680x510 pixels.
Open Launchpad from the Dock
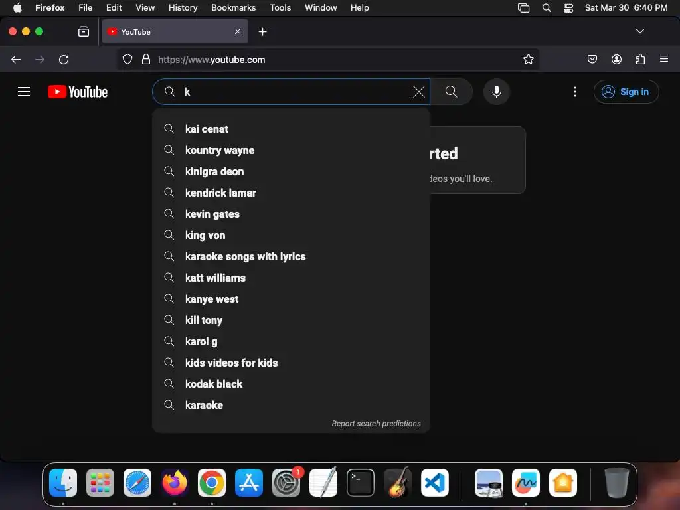point(100,483)
